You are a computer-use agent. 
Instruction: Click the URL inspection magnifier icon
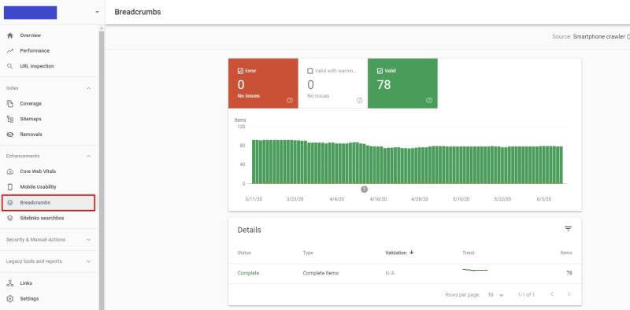pos(10,66)
